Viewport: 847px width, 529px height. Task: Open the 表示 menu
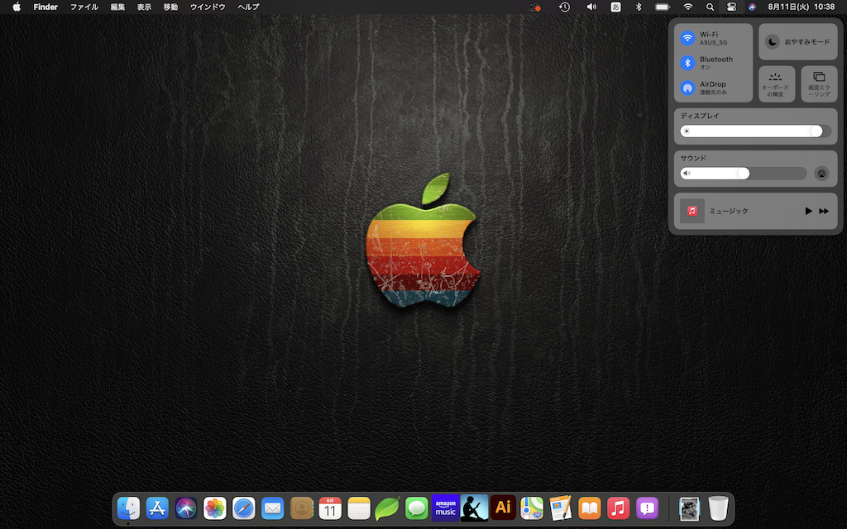(x=144, y=7)
